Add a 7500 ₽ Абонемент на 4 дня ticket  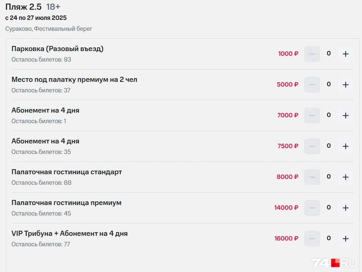point(345,146)
